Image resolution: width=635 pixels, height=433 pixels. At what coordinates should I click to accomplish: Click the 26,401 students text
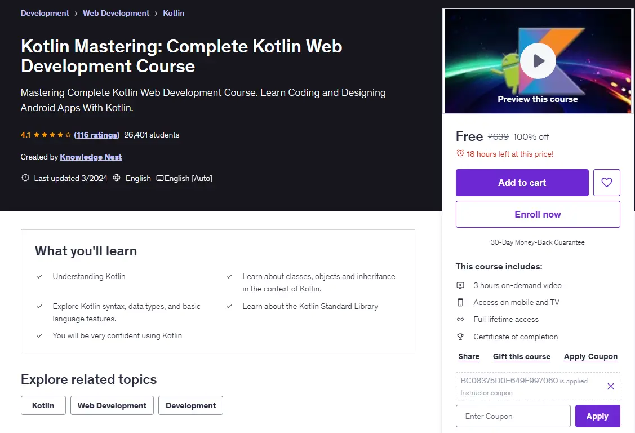tap(152, 135)
